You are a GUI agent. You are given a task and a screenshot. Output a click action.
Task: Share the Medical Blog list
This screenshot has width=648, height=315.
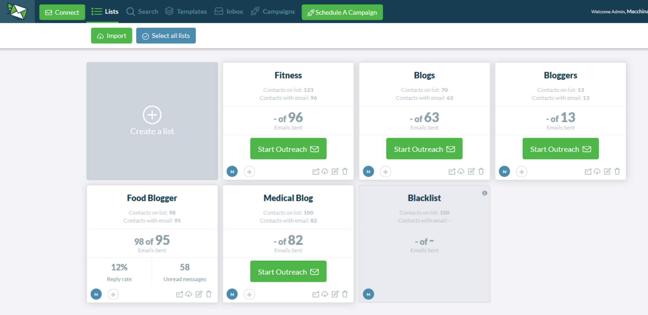(x=316, y=294)
